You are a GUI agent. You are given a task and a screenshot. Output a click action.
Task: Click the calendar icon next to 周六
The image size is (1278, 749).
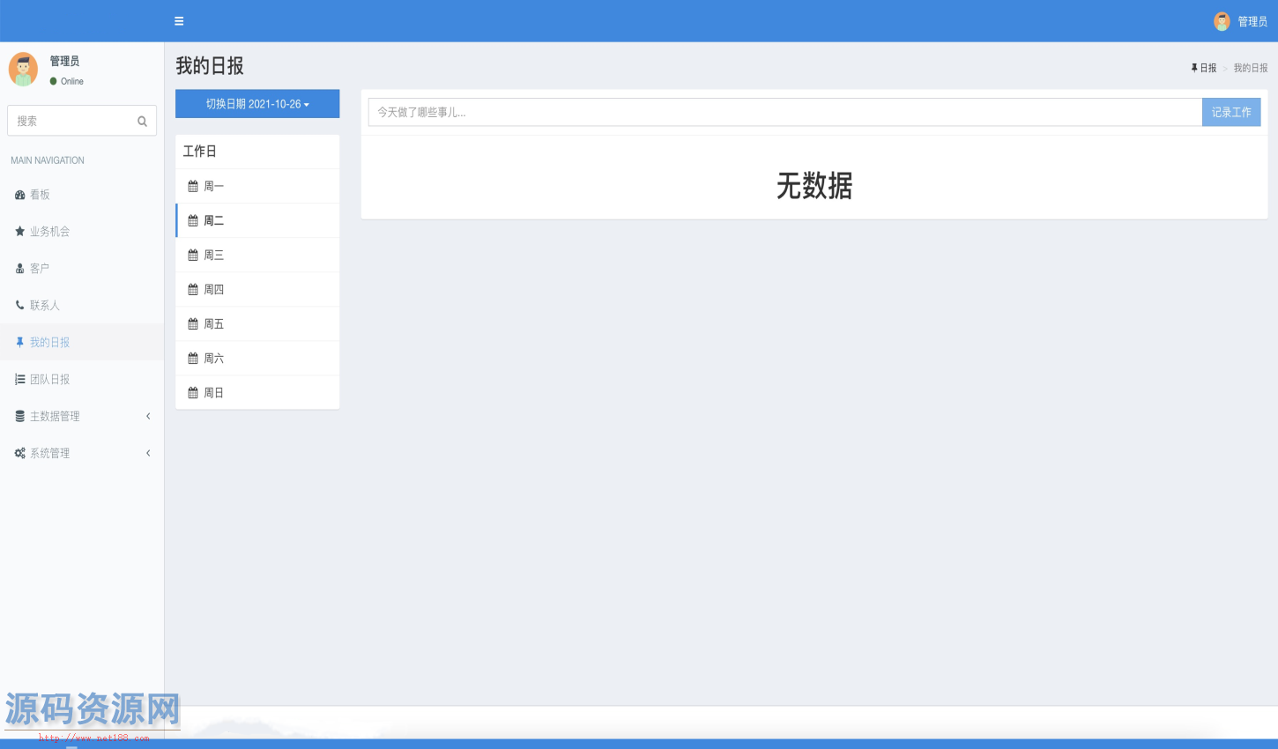pyautogui.click(x=193, y=359)
